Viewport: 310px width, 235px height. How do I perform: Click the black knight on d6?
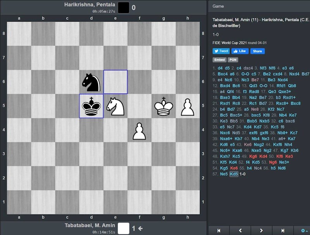coord(91,82)
